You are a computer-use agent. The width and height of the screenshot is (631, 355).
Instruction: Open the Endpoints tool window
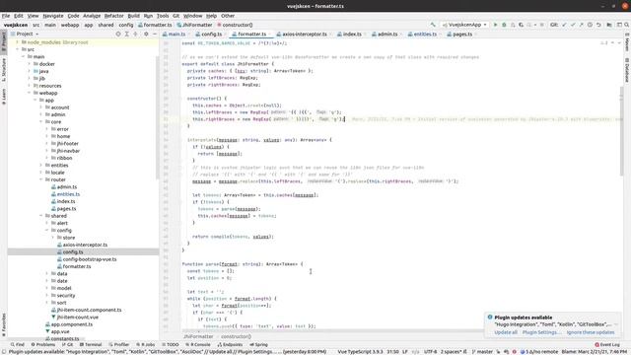pos(231,345)
